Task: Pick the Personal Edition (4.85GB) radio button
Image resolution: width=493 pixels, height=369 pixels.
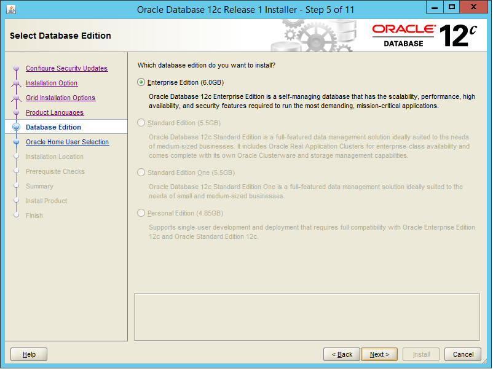Action: pyautogui.click(x=141, y=213)
